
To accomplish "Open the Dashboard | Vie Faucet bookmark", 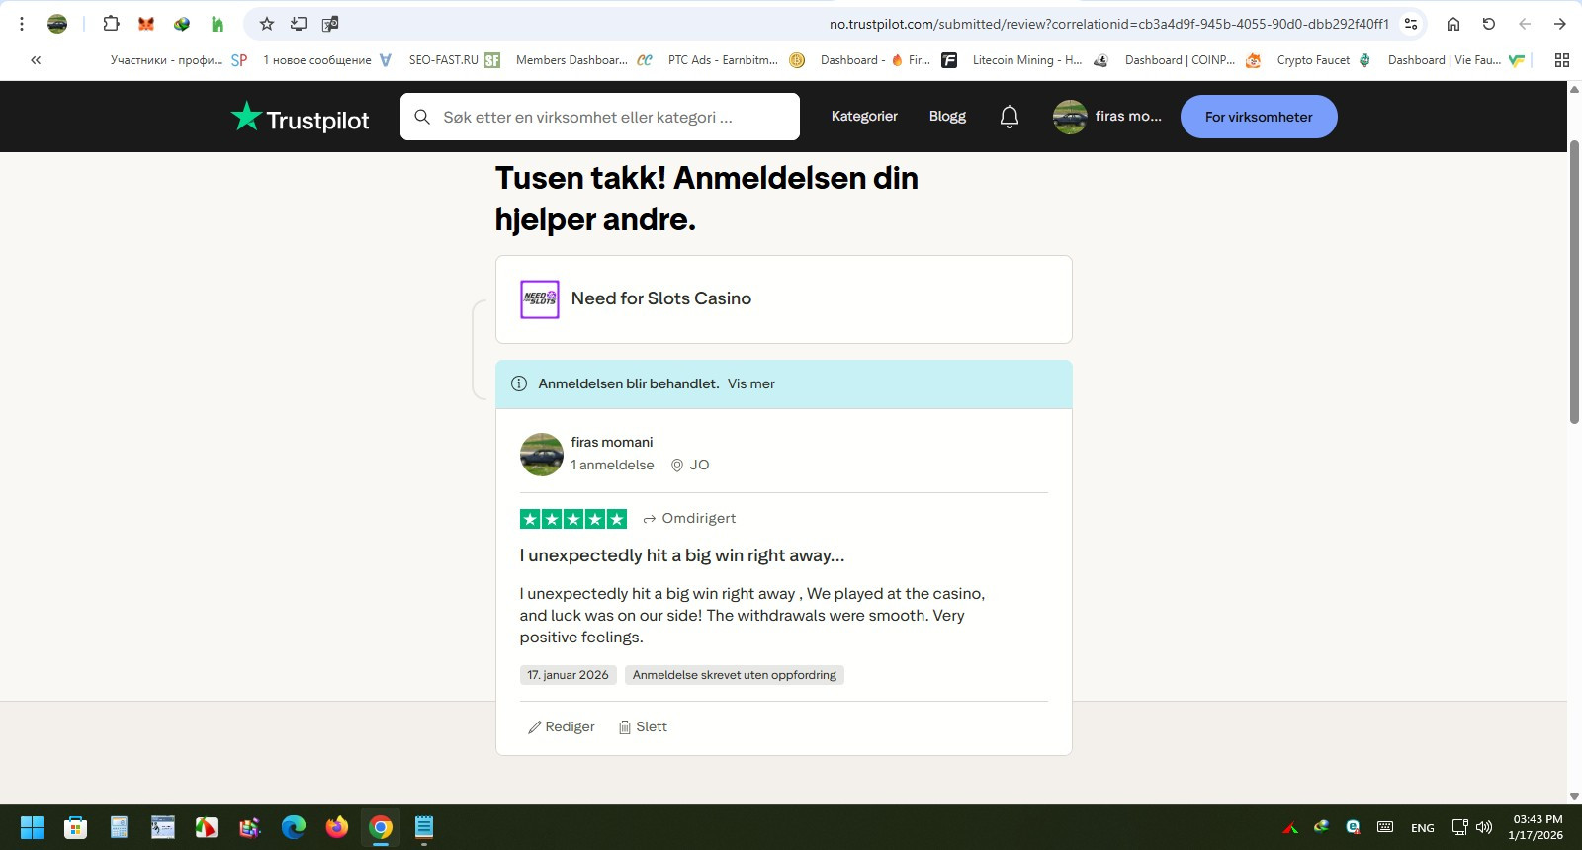I will tap(1456, 60).
